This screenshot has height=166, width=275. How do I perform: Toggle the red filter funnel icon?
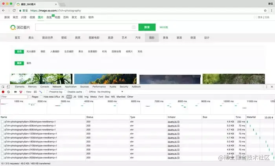21,92
